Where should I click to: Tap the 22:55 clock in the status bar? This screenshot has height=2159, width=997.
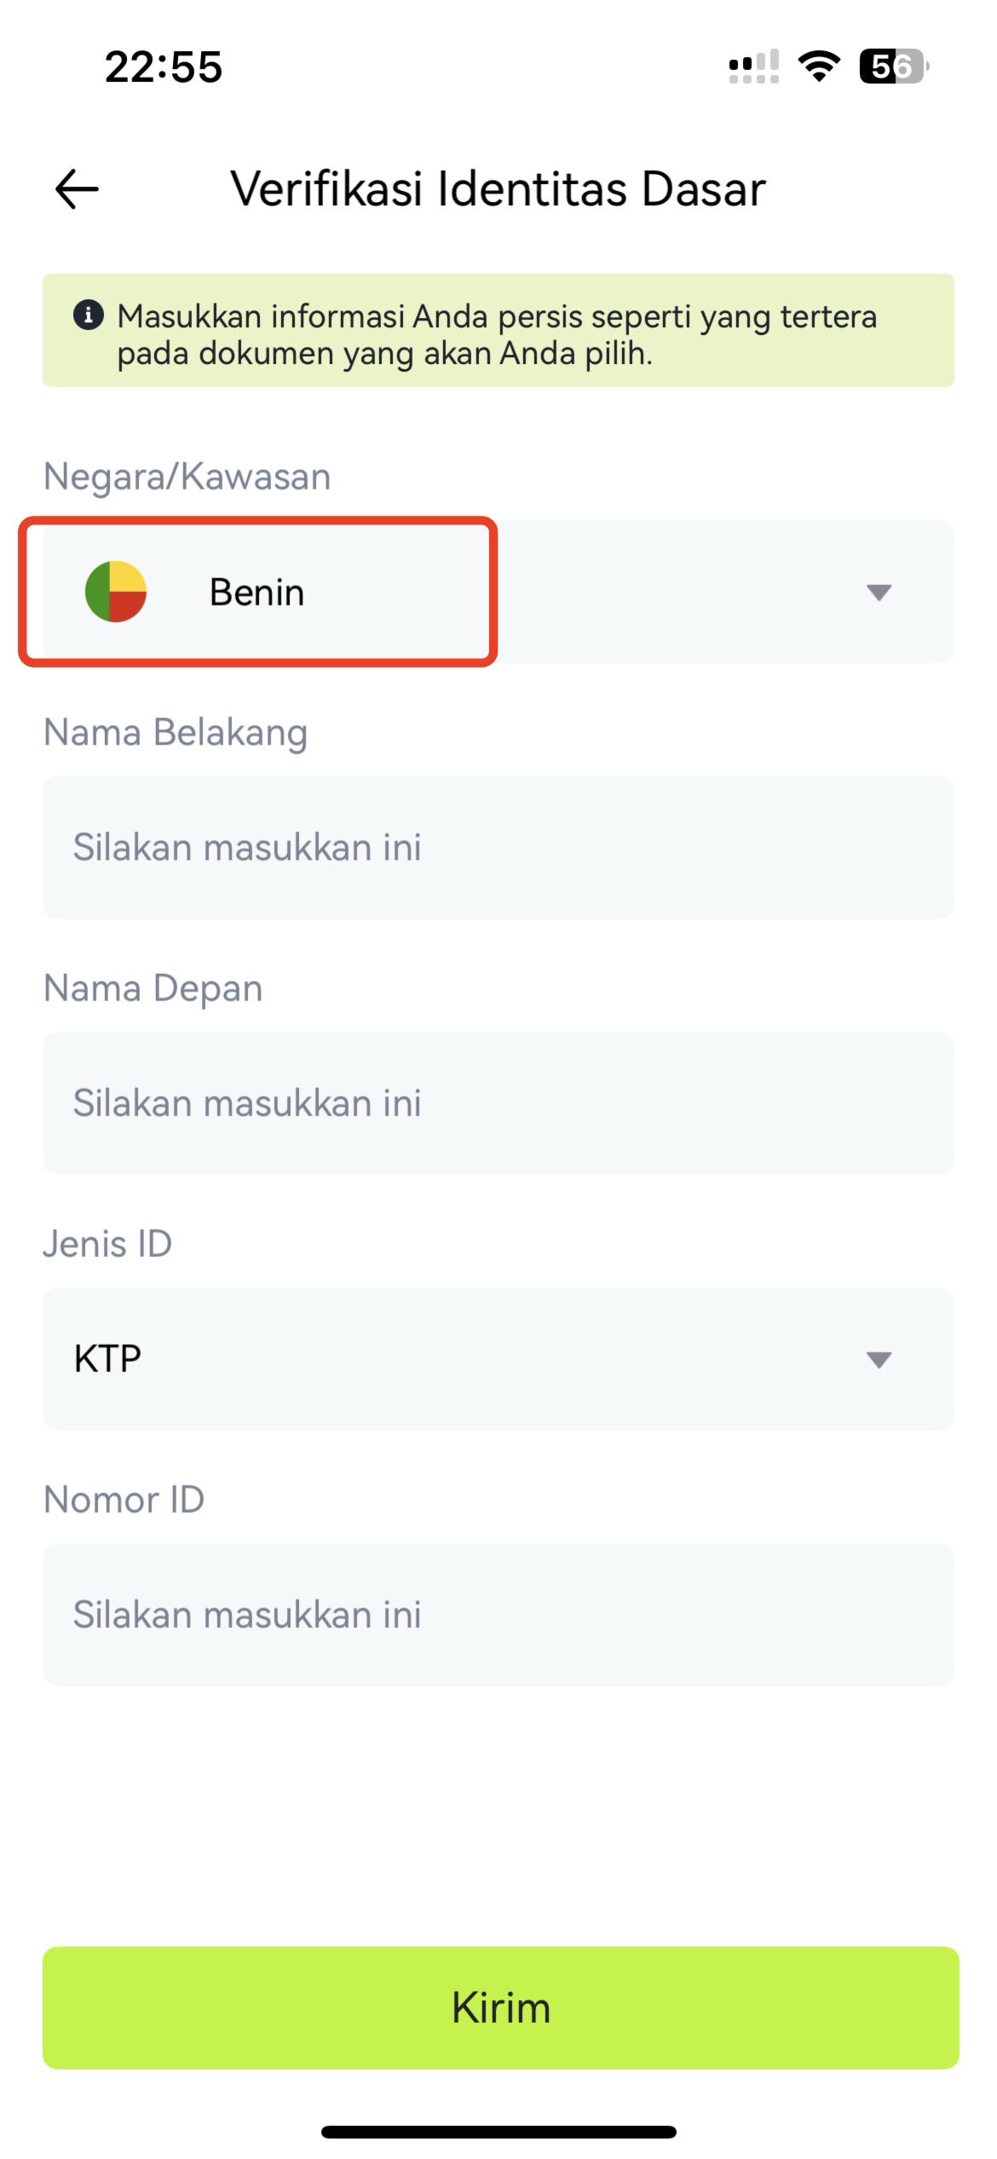164,67
